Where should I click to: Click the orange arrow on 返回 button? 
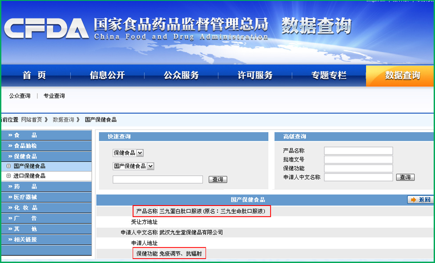tap(413, 200)
